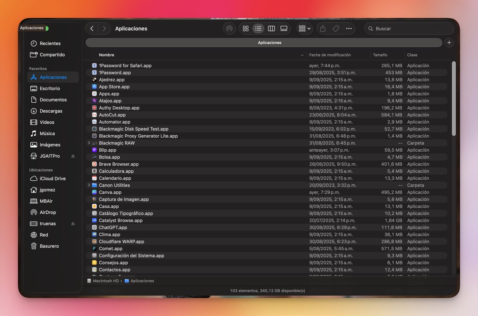This screenshot has width=478, height=316.
Task: Open the group-by dropdown in toolbar
Action: (305, 29)
